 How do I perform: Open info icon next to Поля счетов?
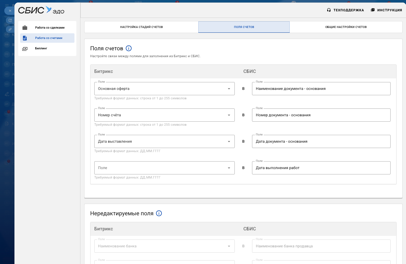tap(129, 48)
